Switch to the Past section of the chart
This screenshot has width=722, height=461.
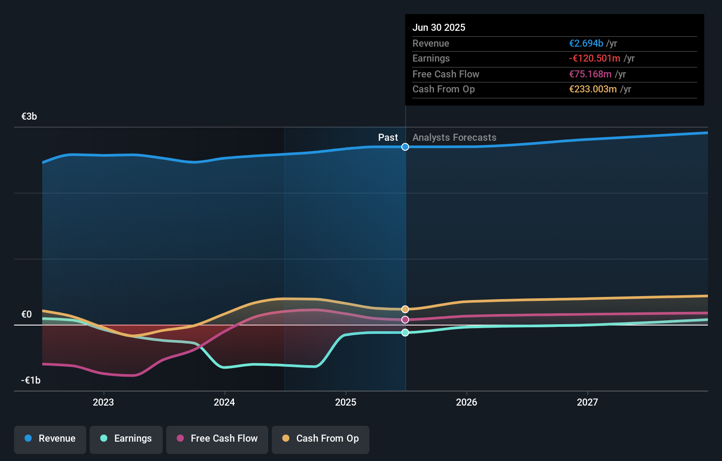coord(388,137)
